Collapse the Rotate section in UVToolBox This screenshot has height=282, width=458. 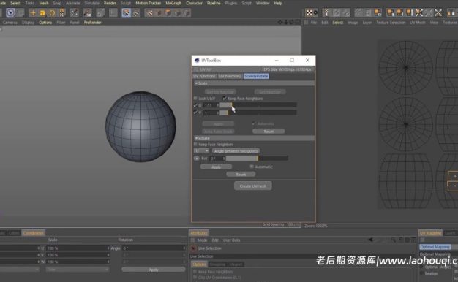point(197,138)
